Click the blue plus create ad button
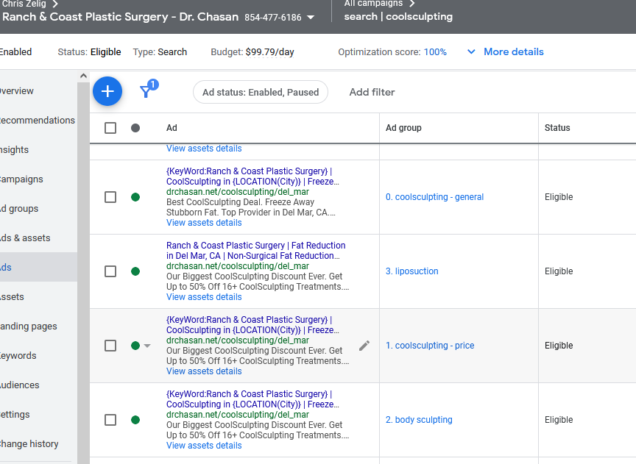This screenshot has width=636, height=464. click(107, 91)
